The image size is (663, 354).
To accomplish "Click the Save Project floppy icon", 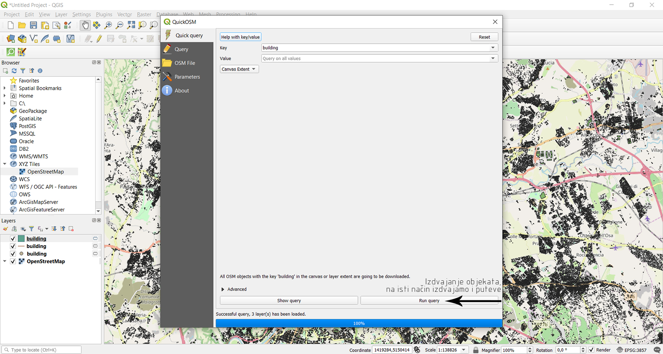I will (34, 25).
